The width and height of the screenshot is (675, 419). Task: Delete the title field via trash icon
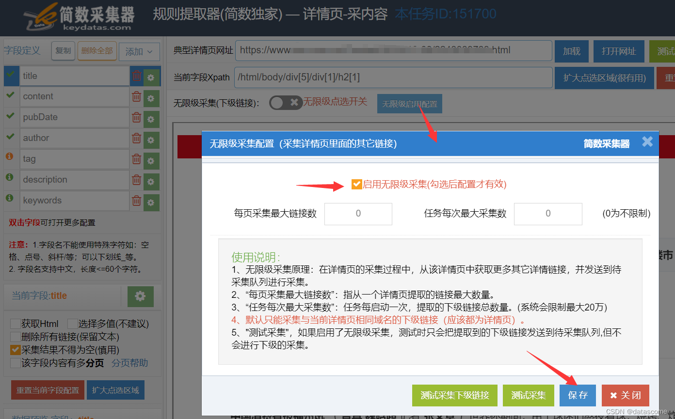[x=137, y=76]
